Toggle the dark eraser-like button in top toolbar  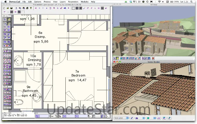click(81, 8)
